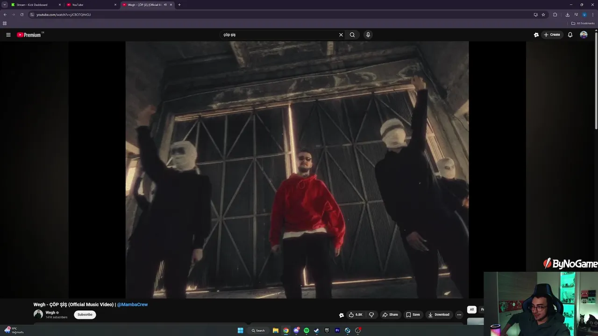Open the Chrome media controls icon

(x=576, y=14)
